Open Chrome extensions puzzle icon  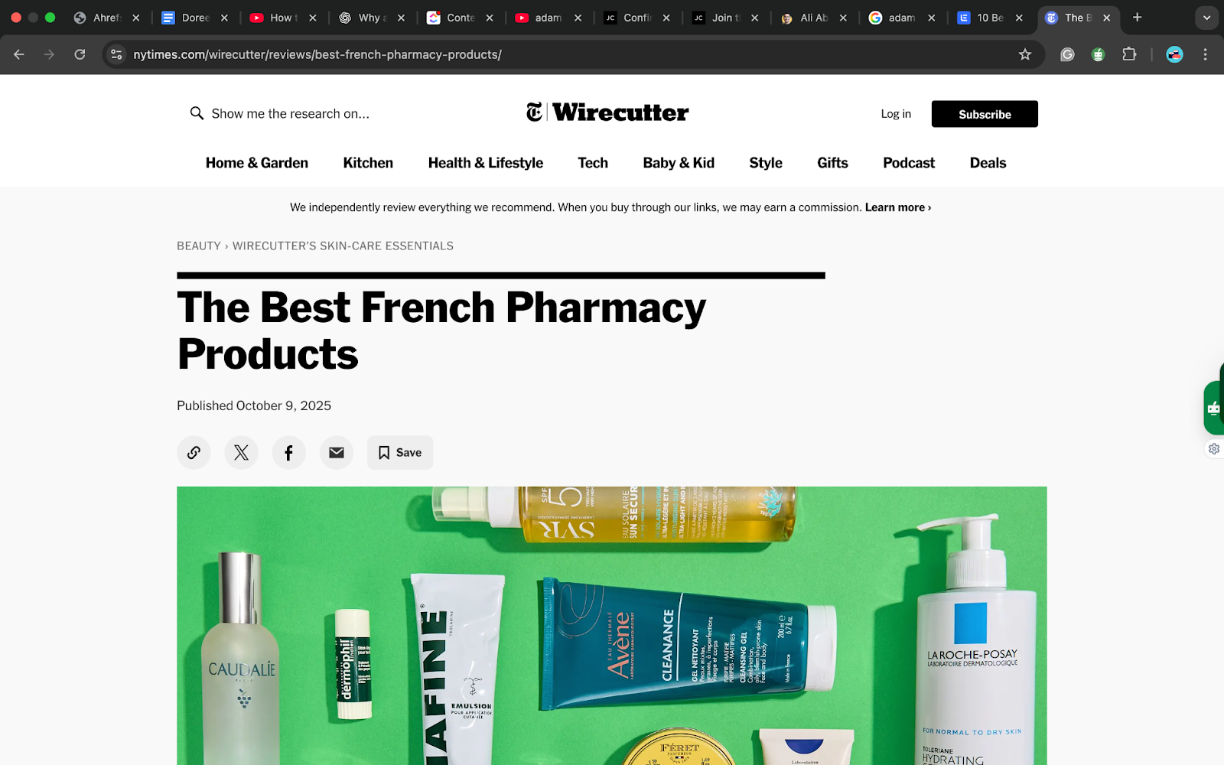click(x=1129, y=54)
